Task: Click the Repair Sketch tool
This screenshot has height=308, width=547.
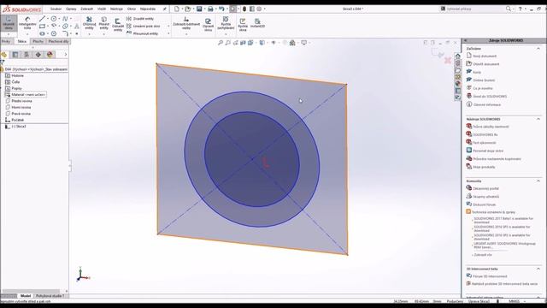Action: 209,25
